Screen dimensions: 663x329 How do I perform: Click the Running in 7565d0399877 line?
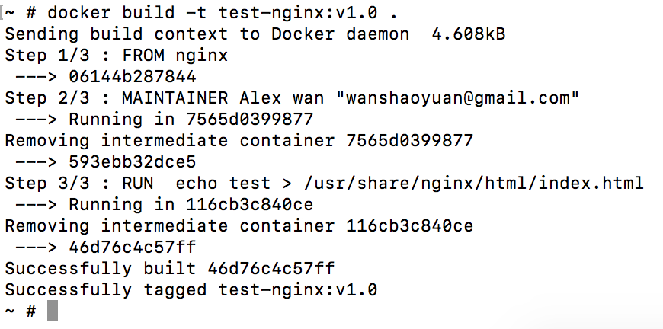(x=191, y=120)
